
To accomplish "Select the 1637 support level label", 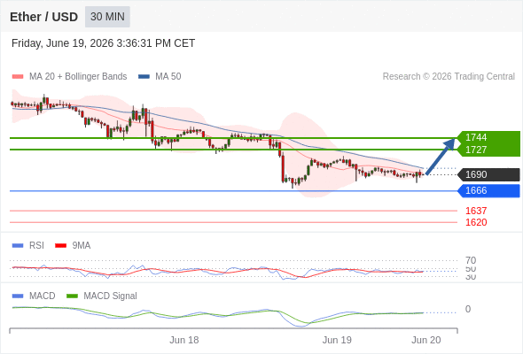I will click(x=476, y=211).
